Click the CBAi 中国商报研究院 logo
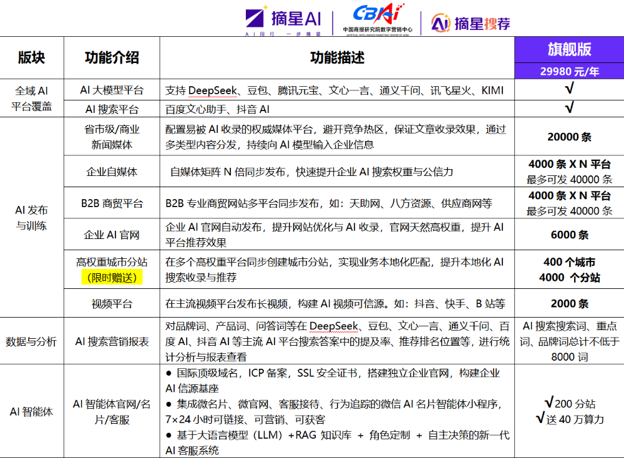Image resolution: width=624 pixels, height=458 pixels. click(x=378, y=19)
